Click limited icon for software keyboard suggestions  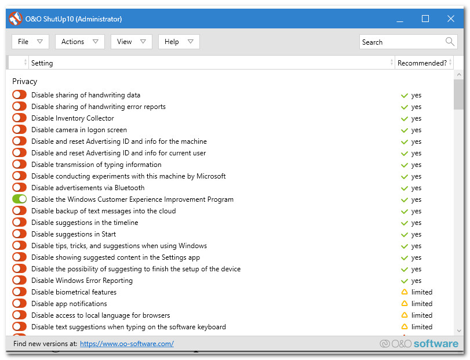coord(405,326)
